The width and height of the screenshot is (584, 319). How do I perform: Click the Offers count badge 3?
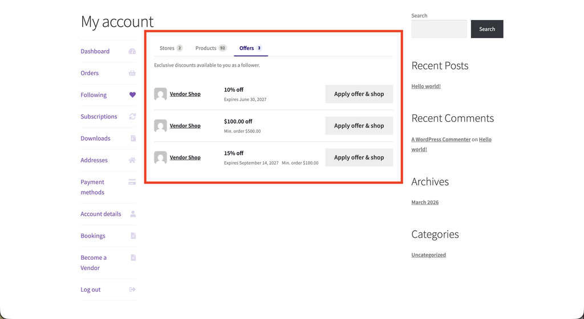coord(259,48)
